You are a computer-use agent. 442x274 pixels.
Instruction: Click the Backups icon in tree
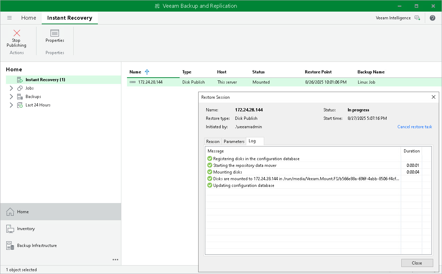20,97
